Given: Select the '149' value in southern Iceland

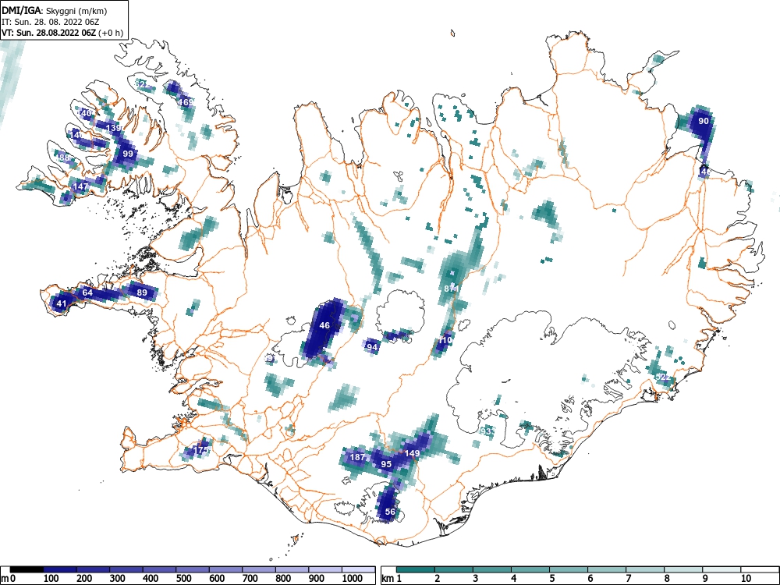Looking at the screenshot, I should (413, 453).
